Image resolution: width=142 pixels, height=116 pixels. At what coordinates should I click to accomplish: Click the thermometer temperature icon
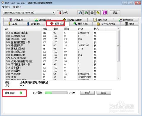pyautogui.click(x=60, y=13)
